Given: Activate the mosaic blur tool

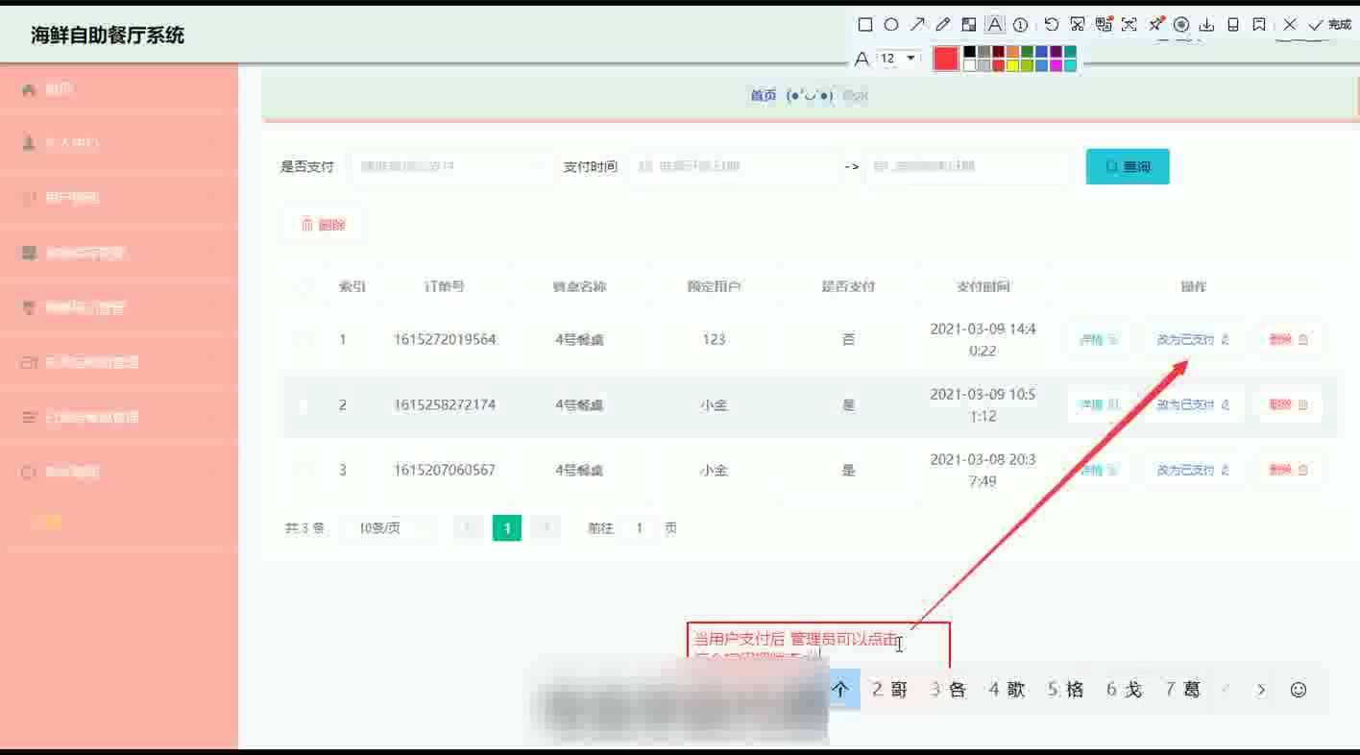Looking at the screenshot, I should pyautogui.click(x=969, y=25).
